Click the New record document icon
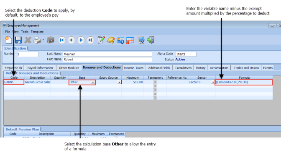 click(9, 40)
